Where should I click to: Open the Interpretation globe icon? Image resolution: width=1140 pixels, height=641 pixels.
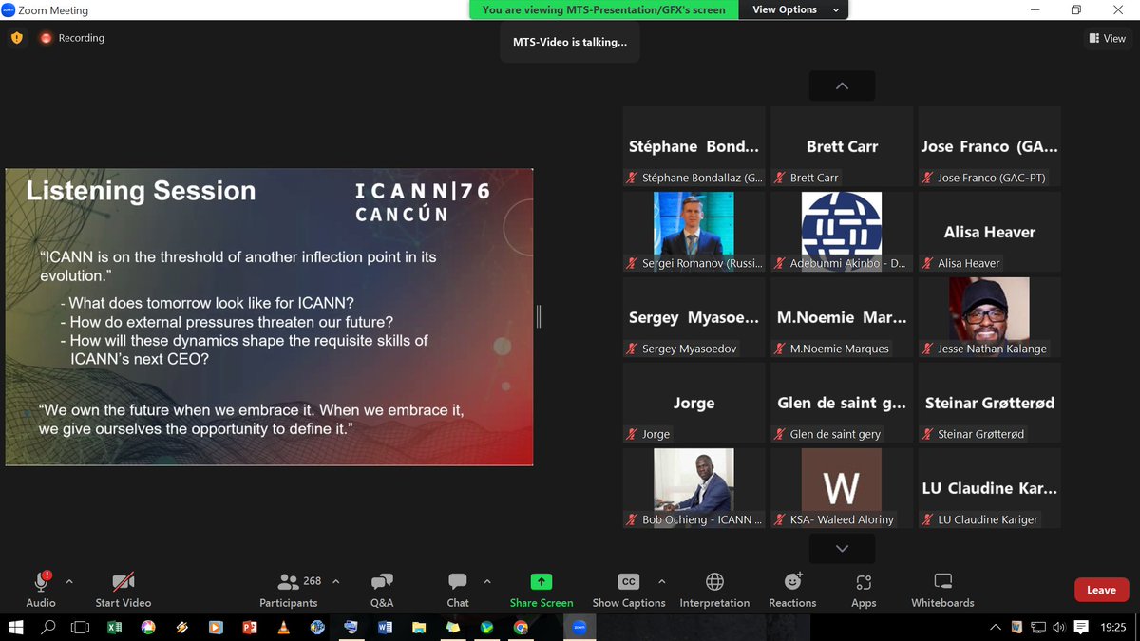click(x=714, y=581)
